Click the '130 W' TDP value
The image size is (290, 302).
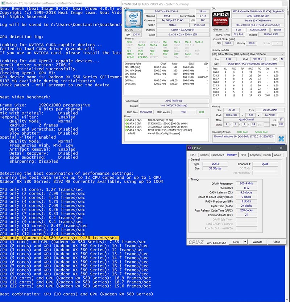[x=136, y=35]
